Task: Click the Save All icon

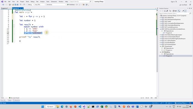Action: 17,5
